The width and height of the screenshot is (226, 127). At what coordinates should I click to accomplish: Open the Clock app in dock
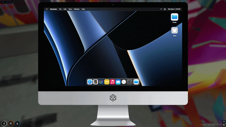124,82
